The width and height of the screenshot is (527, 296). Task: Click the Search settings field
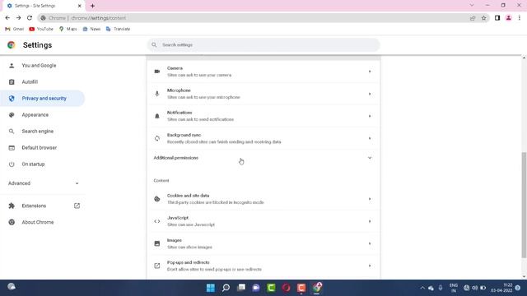263,44
